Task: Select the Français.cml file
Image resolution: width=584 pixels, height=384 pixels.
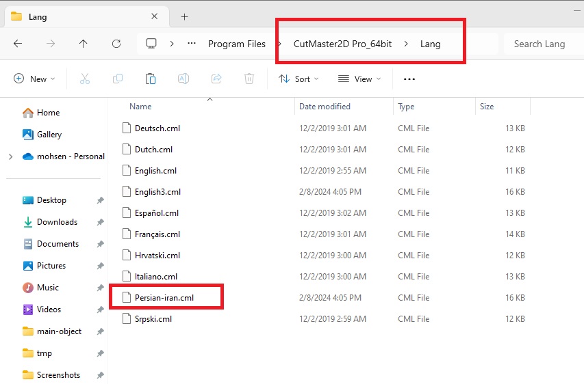Action: pos(157,234)
